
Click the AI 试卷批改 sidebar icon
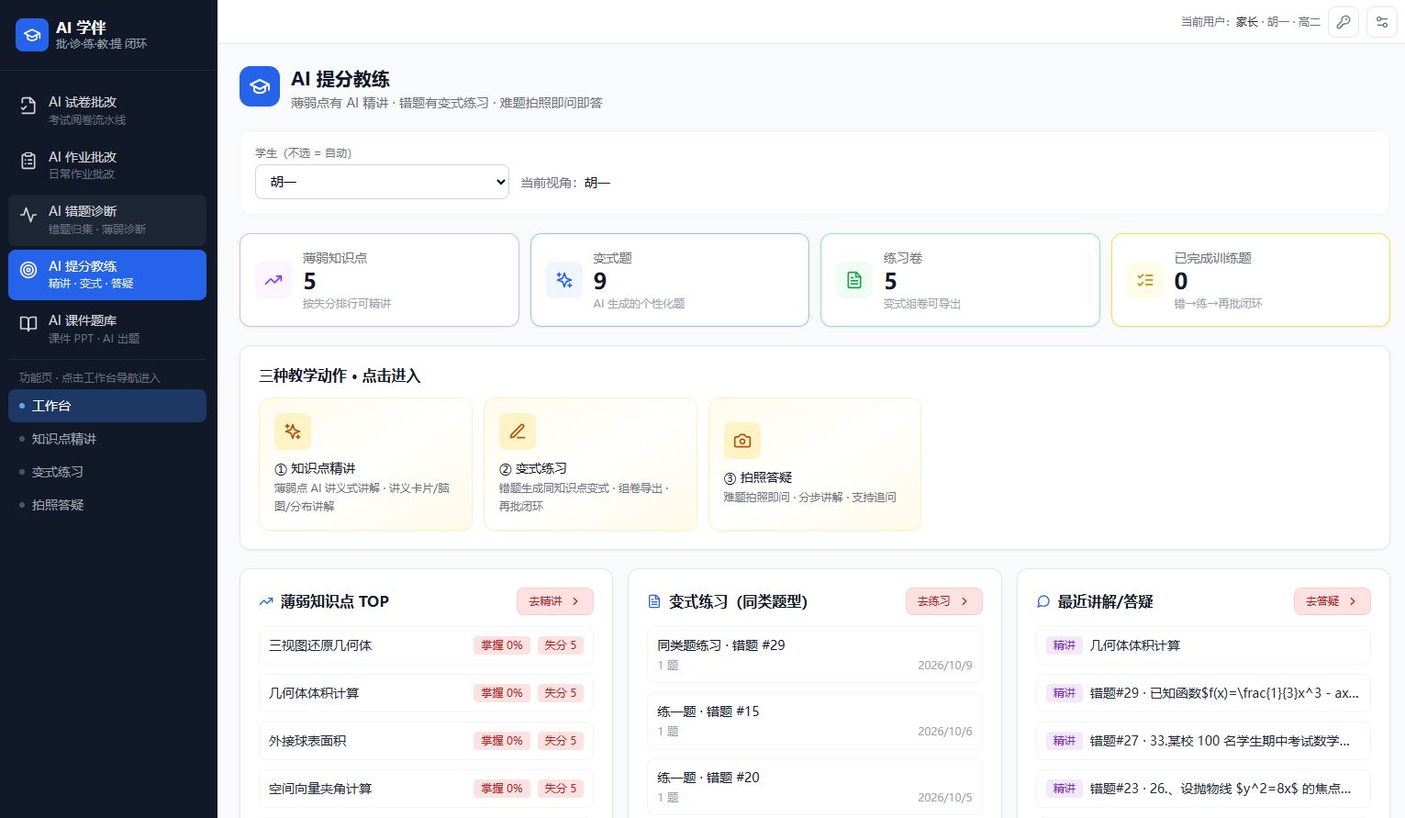(28, 106)
